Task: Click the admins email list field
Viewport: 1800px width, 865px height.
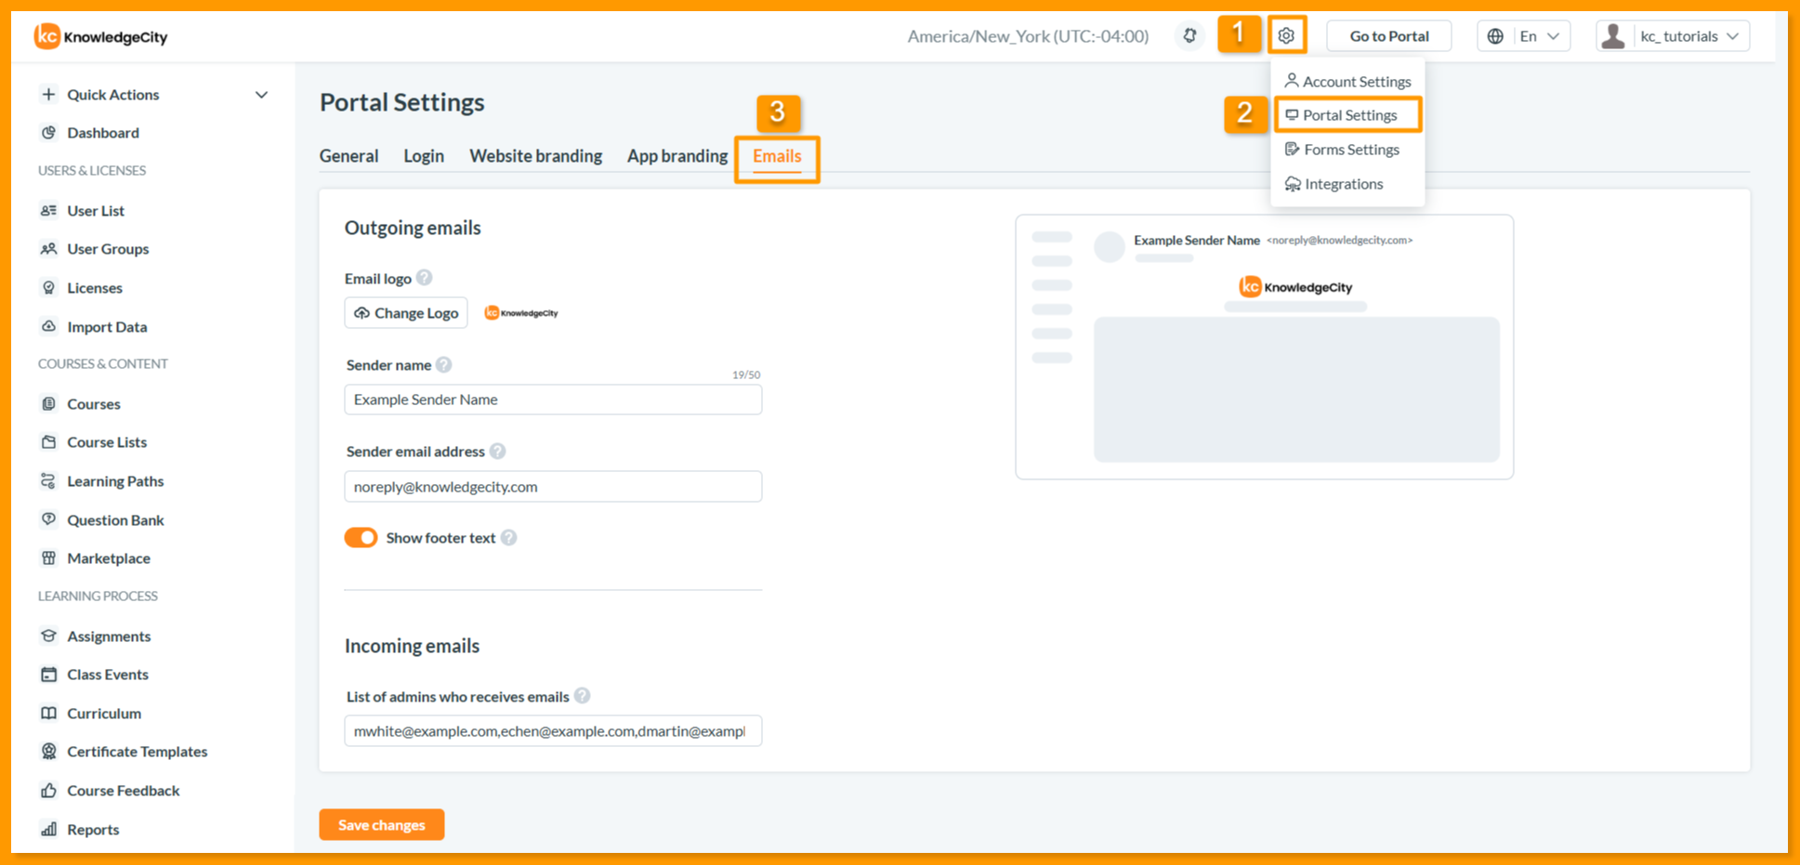Action: pos(553,731)
